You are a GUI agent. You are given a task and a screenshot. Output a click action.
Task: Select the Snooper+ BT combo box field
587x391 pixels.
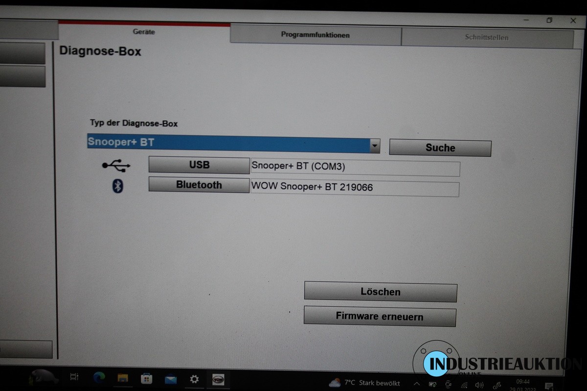point(228,143)
